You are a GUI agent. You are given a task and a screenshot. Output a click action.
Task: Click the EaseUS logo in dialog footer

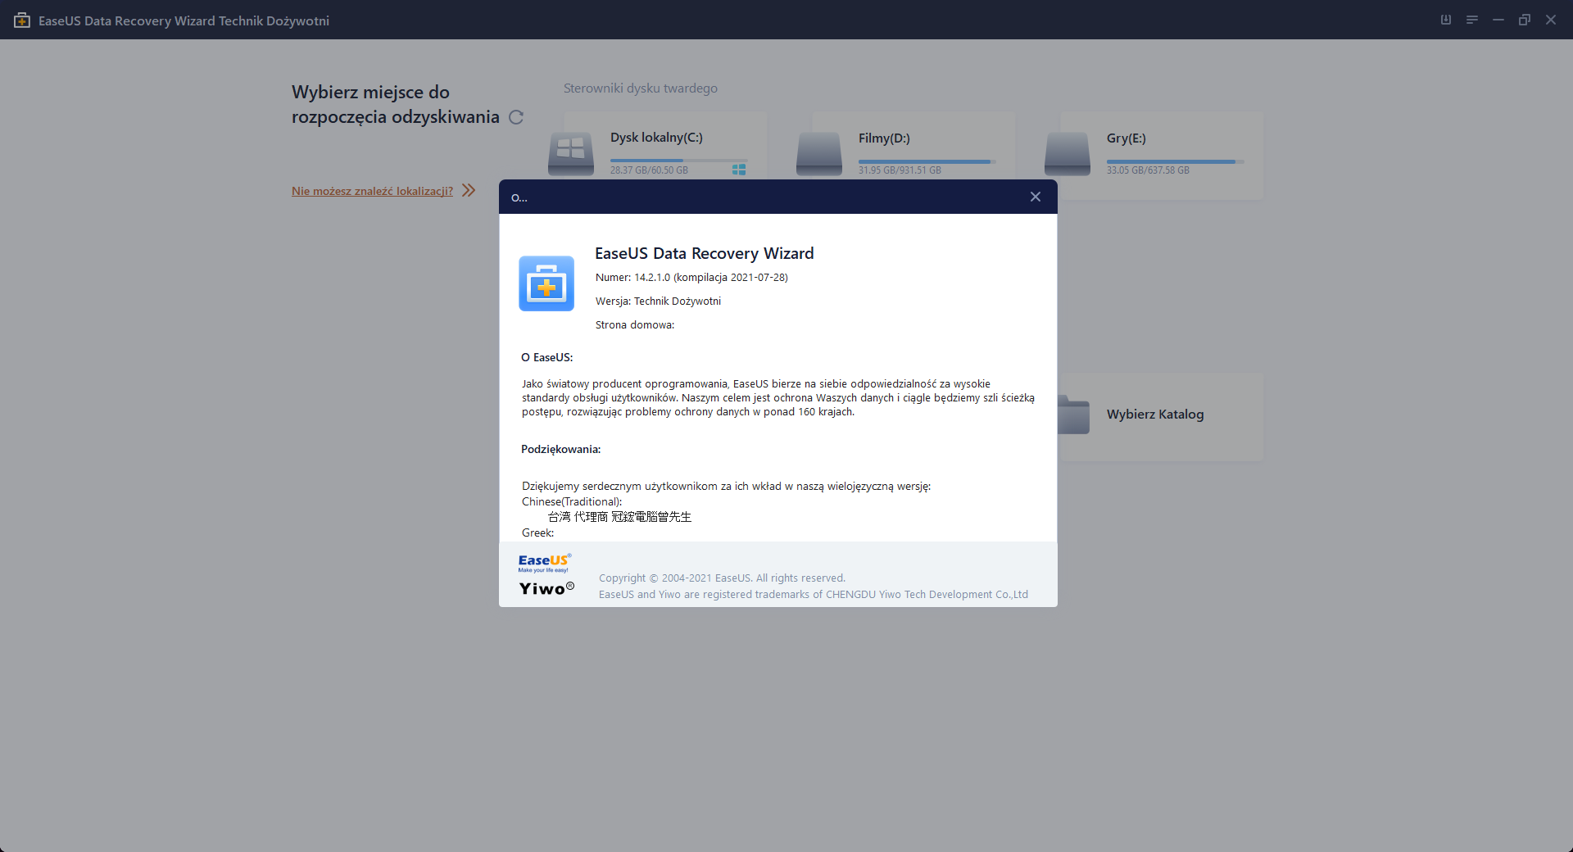coord(545,563)
